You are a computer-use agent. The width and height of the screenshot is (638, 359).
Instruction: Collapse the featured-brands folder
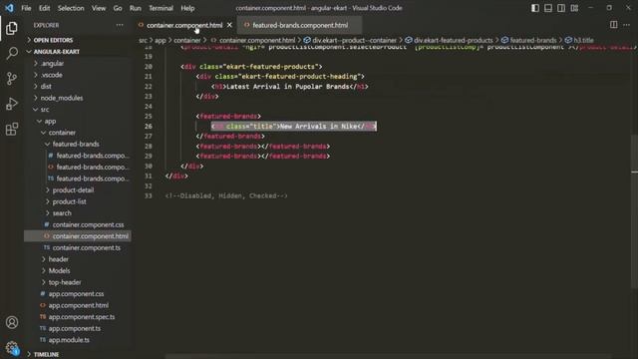pos(76,144)
